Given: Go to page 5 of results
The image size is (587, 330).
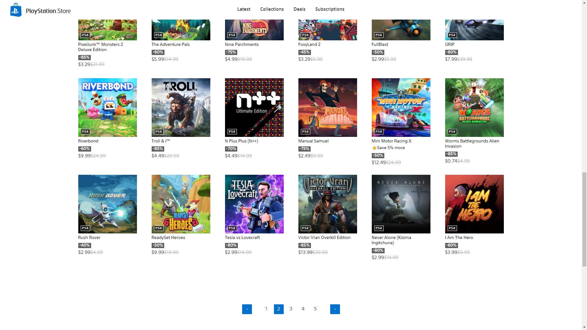Looking at the screenshot, I should coord(315,309).
